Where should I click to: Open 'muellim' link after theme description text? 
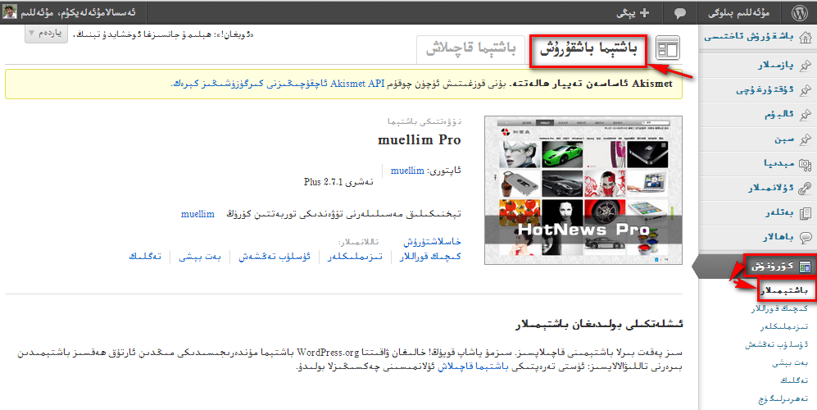coord(197,214)
